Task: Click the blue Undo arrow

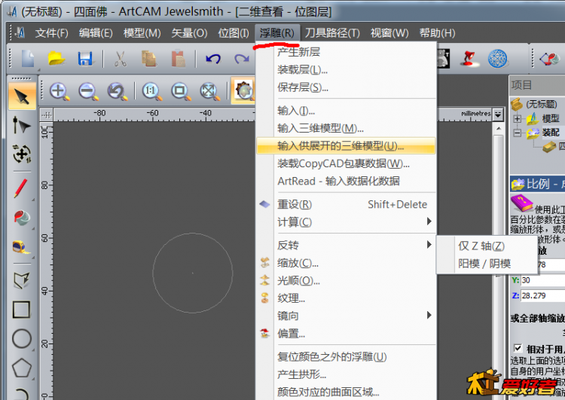Action: click(213, 59)
